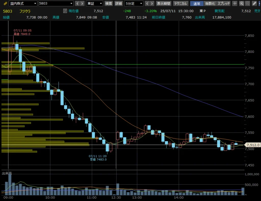Click the 安値 7483.0 chart annotation
The width and height of the screenshot is (261, 201).
coord(98,159)
